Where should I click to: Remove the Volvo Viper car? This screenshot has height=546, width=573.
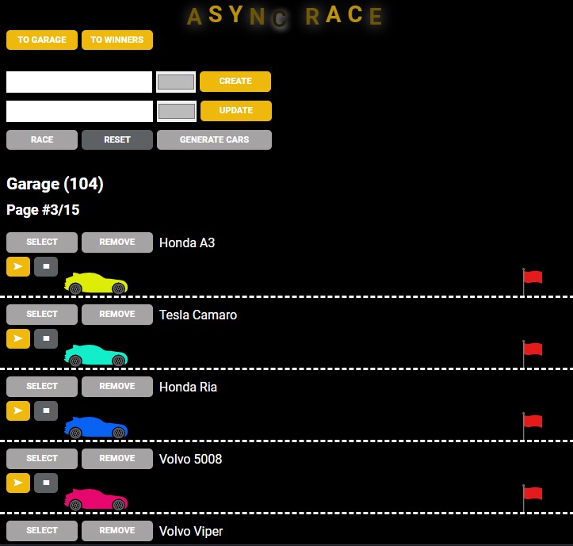117,531
